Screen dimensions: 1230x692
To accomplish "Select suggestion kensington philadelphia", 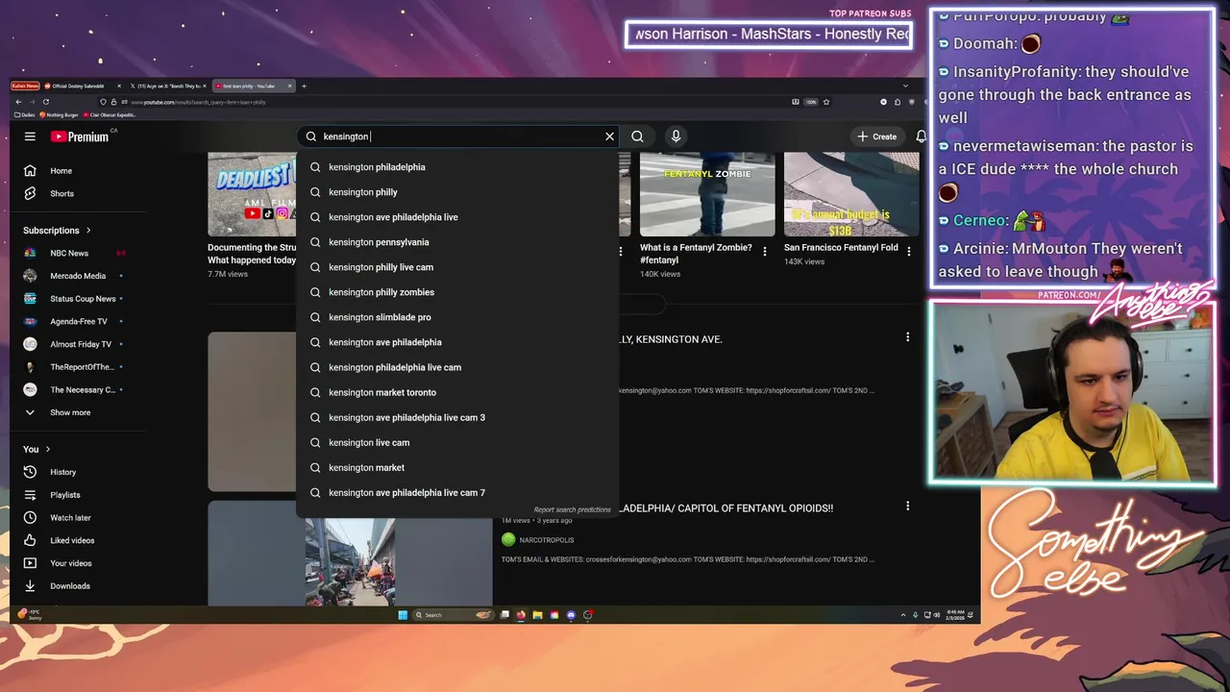I will tap(457, 167).
